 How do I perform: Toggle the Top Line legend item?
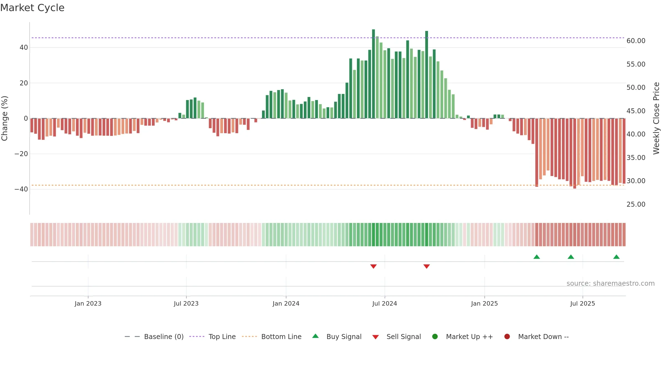(212, 337)
